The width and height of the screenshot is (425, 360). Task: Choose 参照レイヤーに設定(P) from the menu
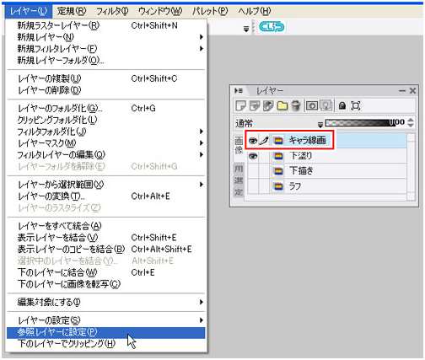(x=106, y=332)
